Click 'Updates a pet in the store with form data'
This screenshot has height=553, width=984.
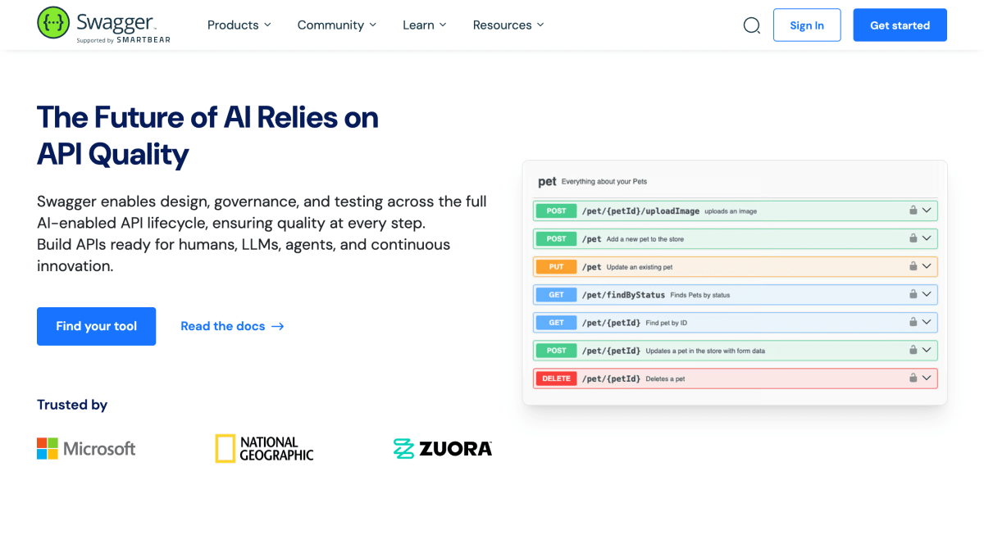[x=705, y=351]
